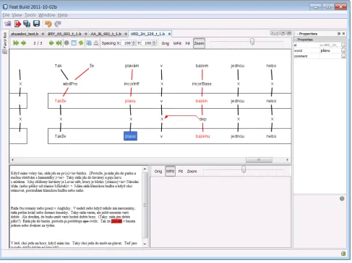
Task: Toggle Zoom mode in graph toolbar
Action: pyautogui.click(x=199, y=43)
